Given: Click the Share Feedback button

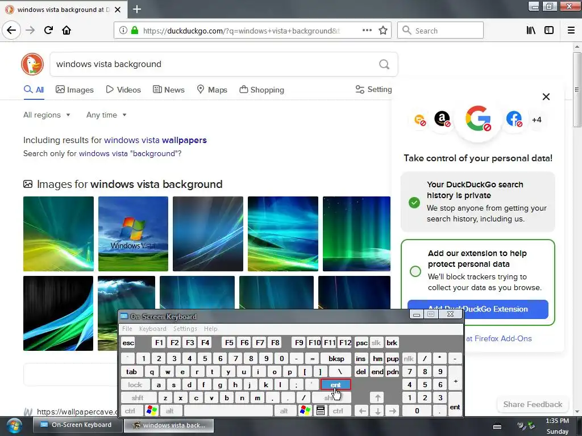Looking at the screenshot, I should click(x=533, y=404).
